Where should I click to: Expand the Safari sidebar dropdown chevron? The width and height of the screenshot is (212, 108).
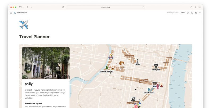tap(23, 7)
